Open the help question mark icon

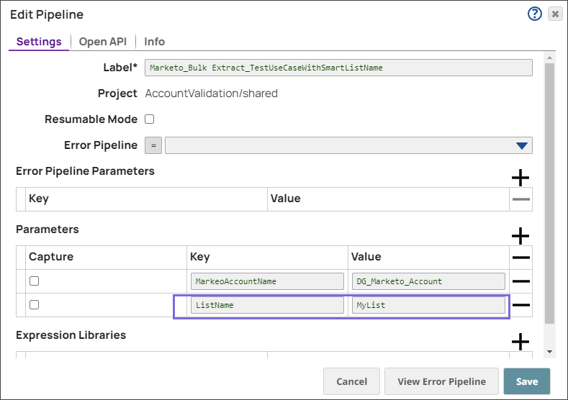[x=534, y=14]
